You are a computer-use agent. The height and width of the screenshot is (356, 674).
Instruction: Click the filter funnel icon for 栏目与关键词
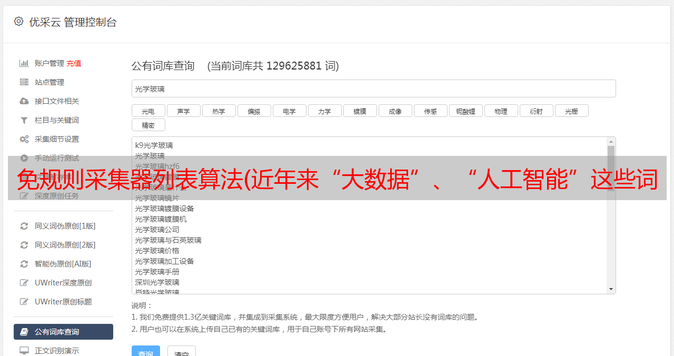click(24, 120)
